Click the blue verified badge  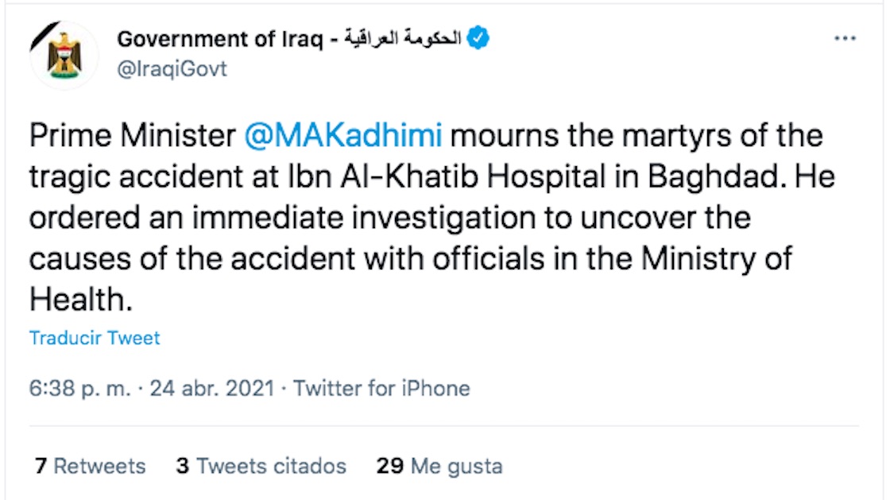tap(477, 38)
